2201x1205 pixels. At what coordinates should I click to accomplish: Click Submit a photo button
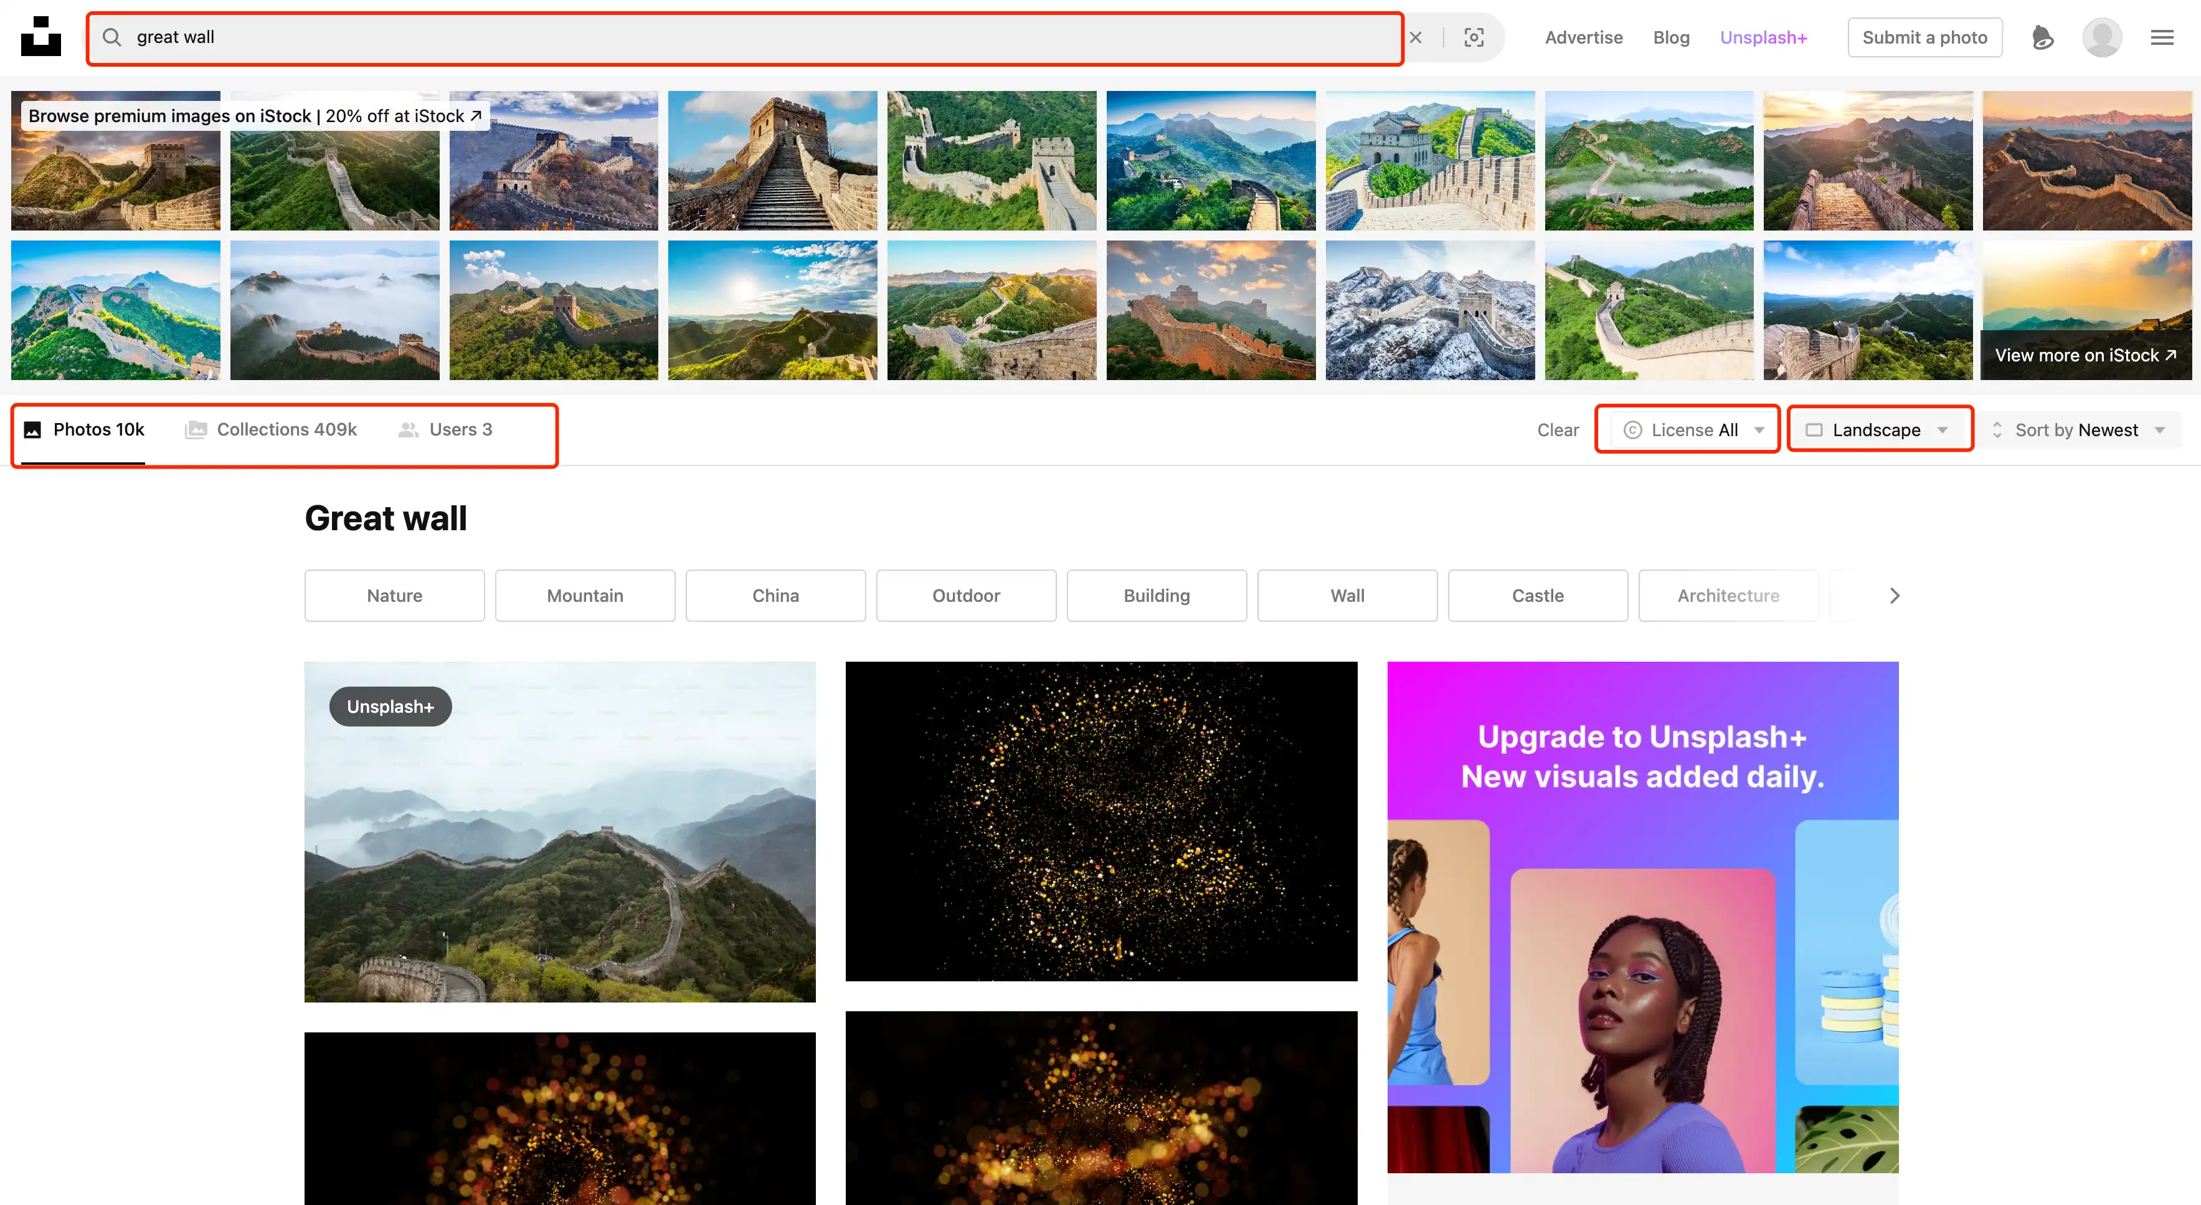pos(1924,37)
